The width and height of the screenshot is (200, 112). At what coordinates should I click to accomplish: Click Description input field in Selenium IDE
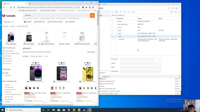[141, 71]
